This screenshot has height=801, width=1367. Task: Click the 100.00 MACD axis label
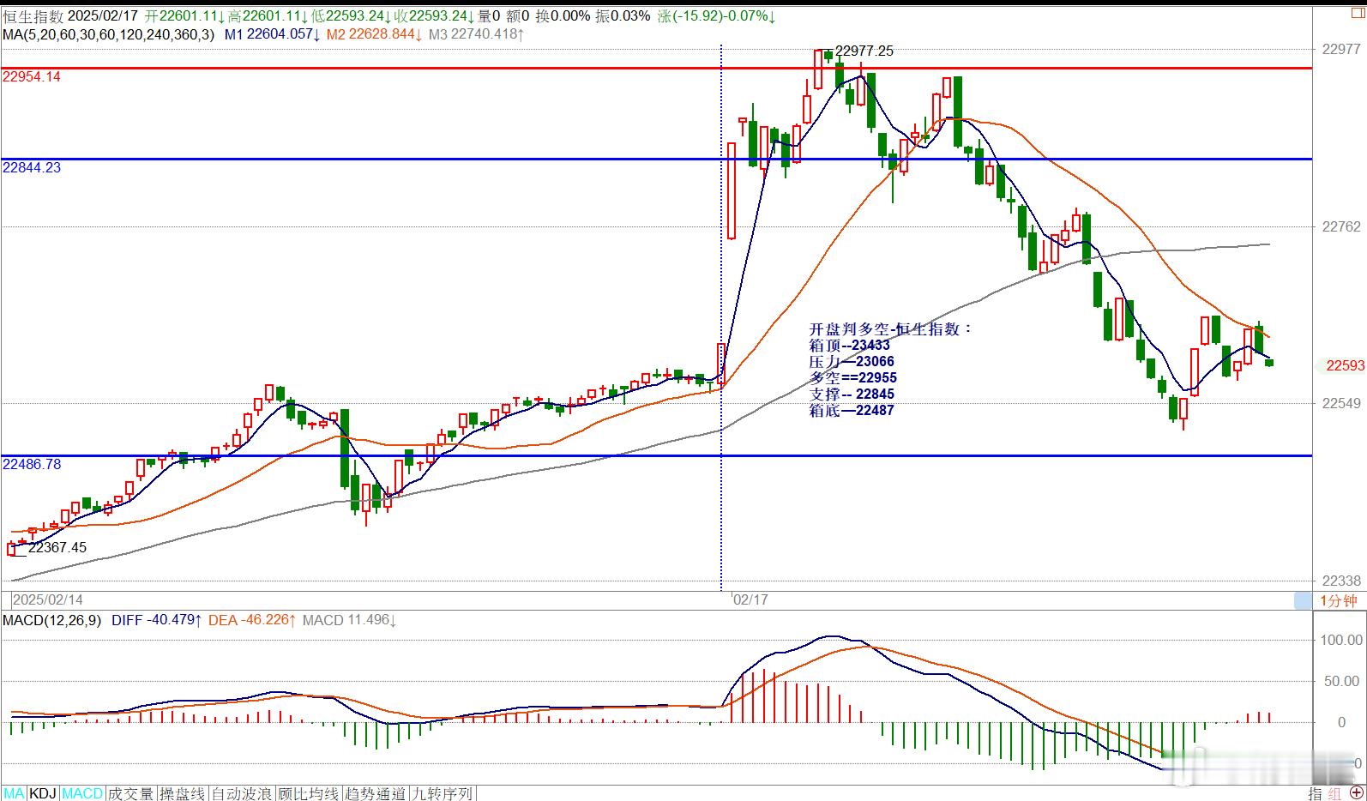pos(1341,640)
